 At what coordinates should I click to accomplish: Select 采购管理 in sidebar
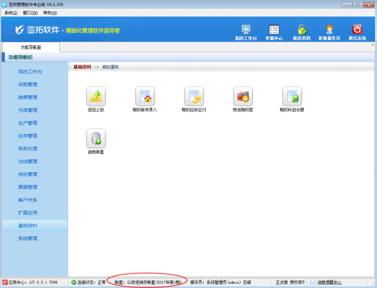pyautogui.click(x=28, y=84)
